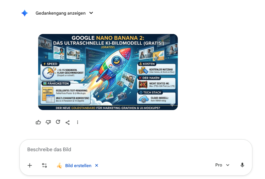Open the tools sliders icon menu

(44, 165)
